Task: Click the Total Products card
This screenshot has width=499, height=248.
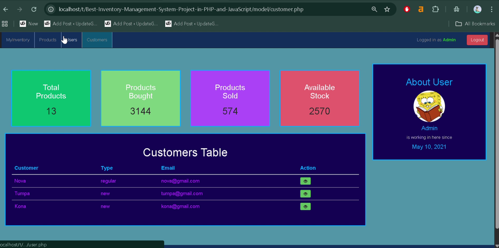Action: tap(51, 98)
